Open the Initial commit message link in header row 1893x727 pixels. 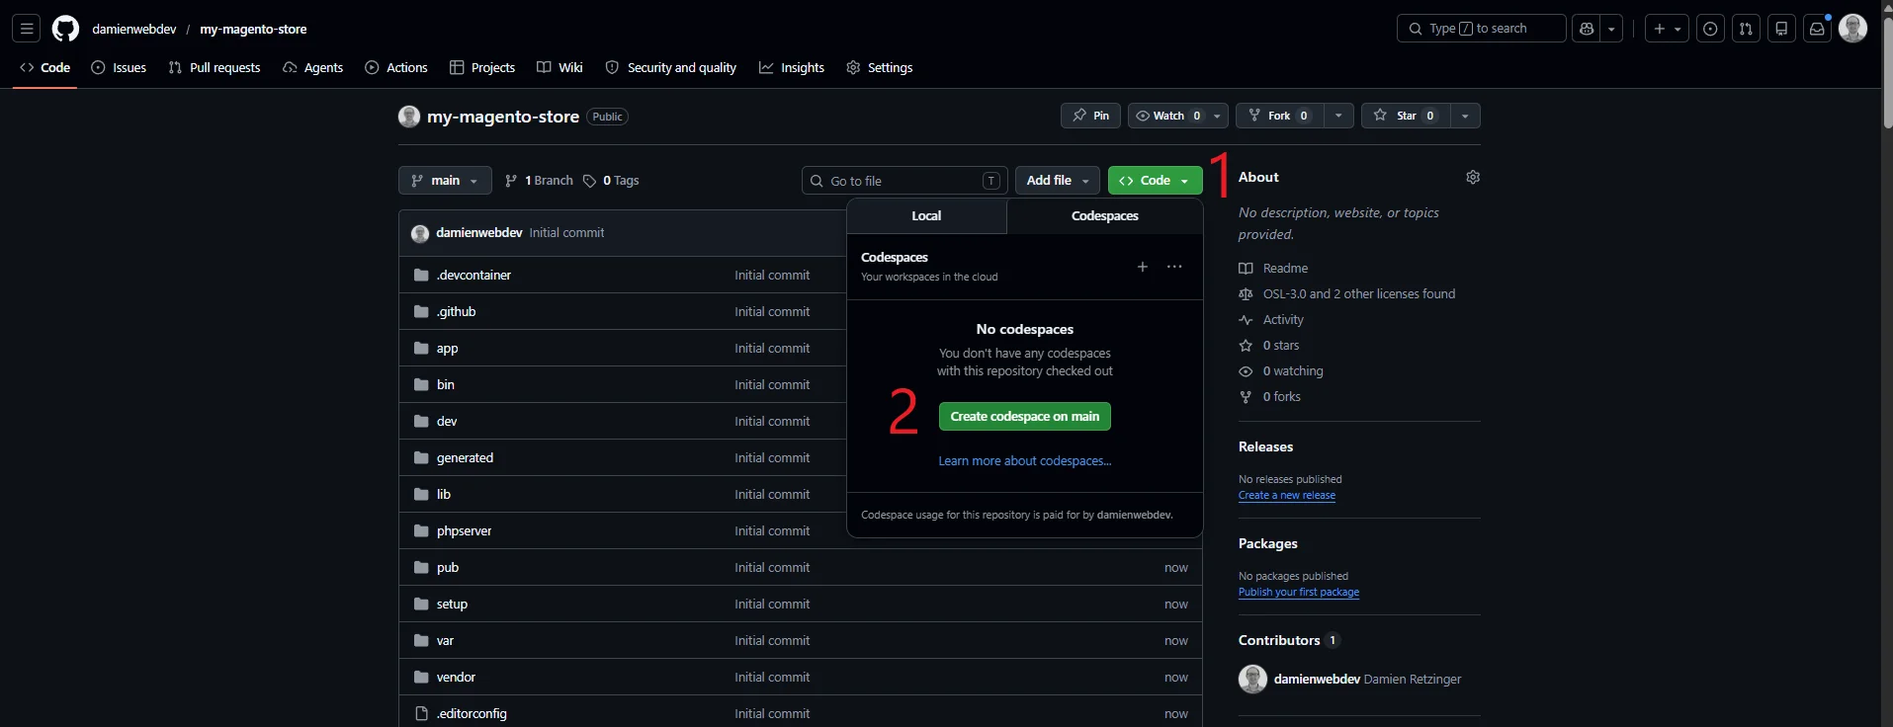click(x=566, y=233)
